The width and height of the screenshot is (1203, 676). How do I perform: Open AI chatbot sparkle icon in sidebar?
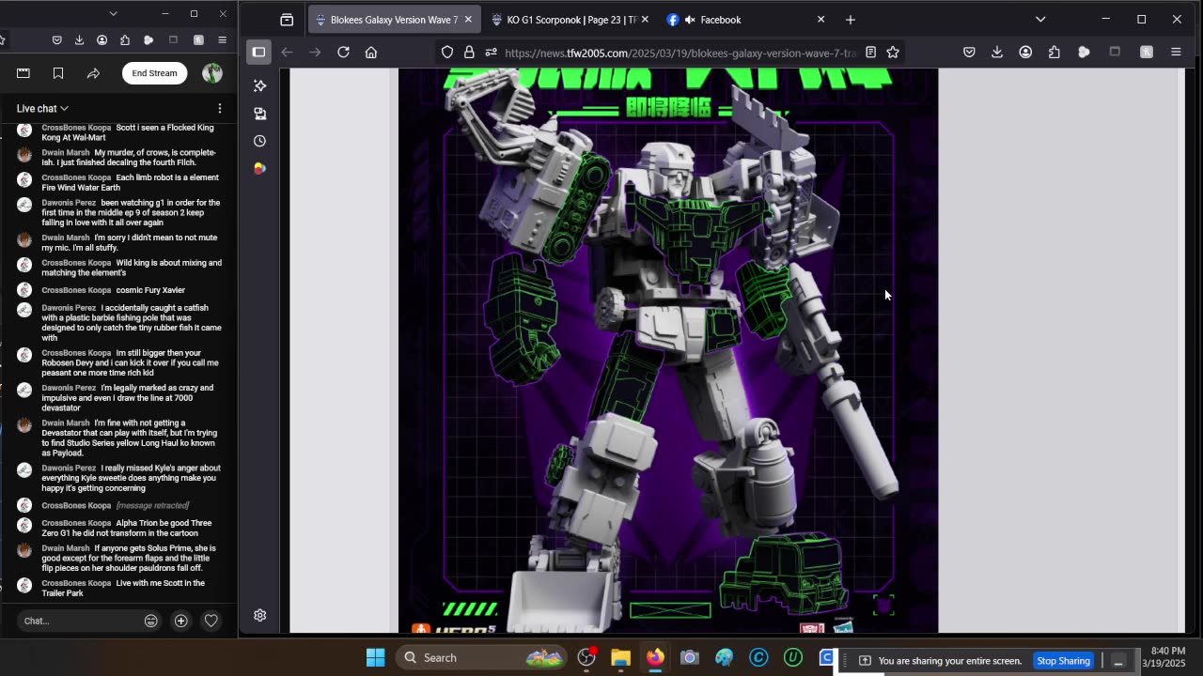pos(260,85)
